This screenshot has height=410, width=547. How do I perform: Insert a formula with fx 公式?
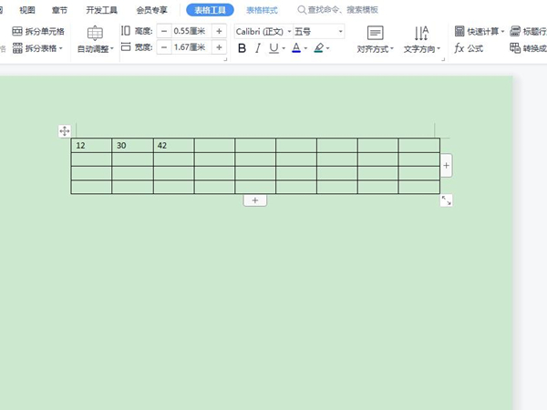point(469,48)
